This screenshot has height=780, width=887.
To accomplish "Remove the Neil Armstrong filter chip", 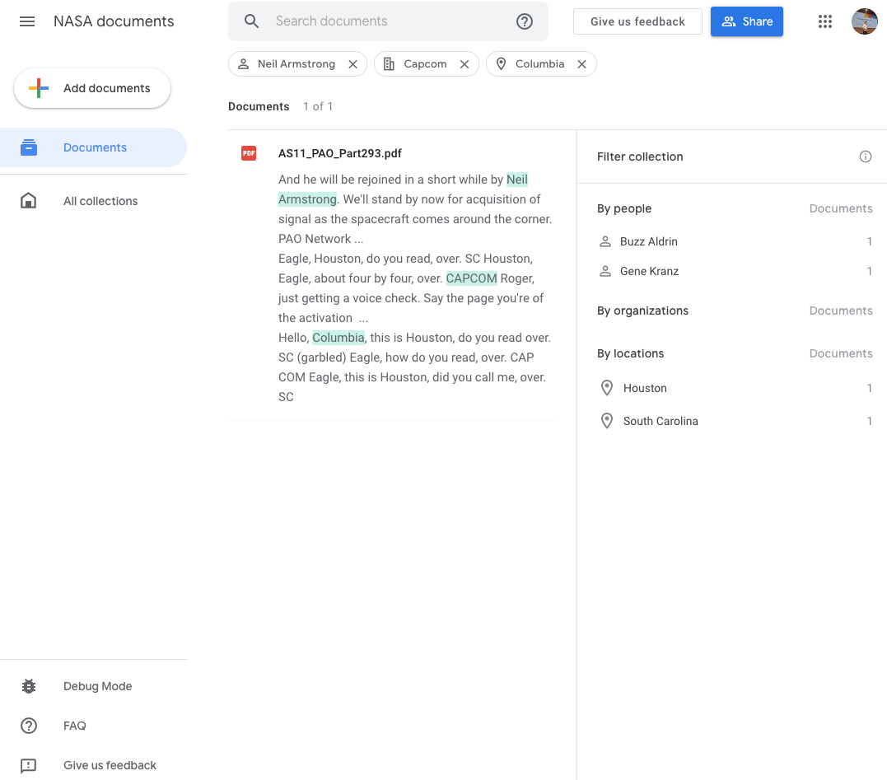I will click(x=353, y=64).
